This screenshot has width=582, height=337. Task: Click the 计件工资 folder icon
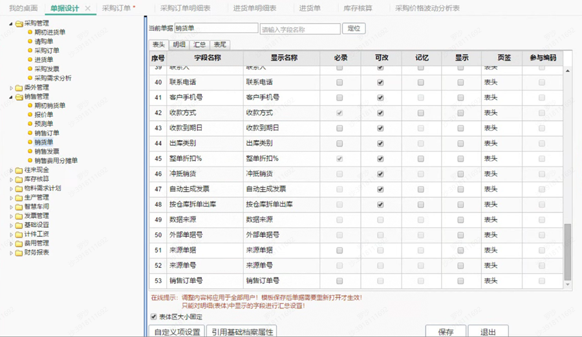(x=19, y=234)
